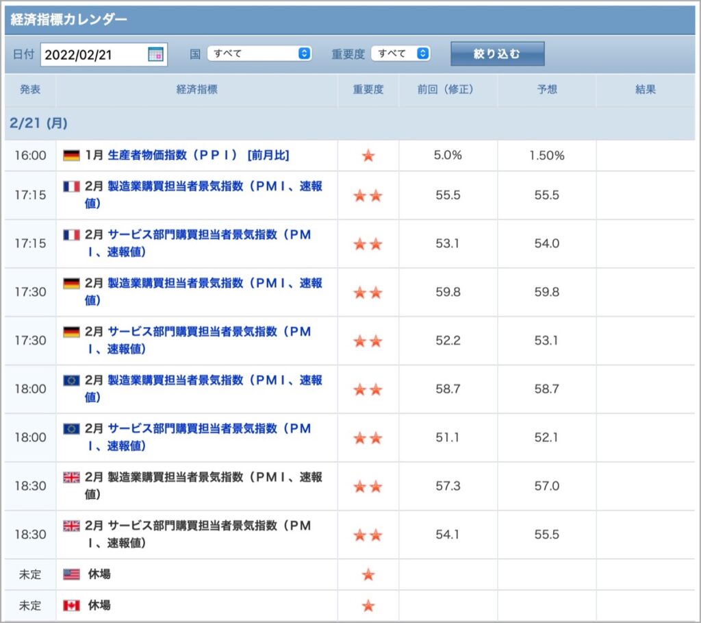Click the 経済指標カレンダー title
The image size is (701, 623).
click(68, 19)
